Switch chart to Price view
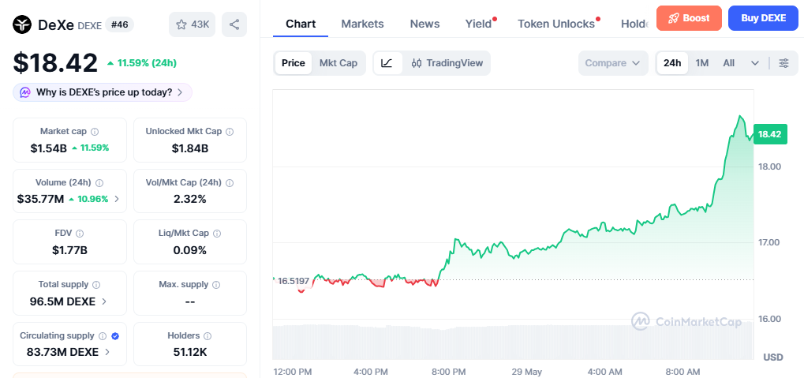This screenshot has width=804, height=378. (x=294, y=63)
